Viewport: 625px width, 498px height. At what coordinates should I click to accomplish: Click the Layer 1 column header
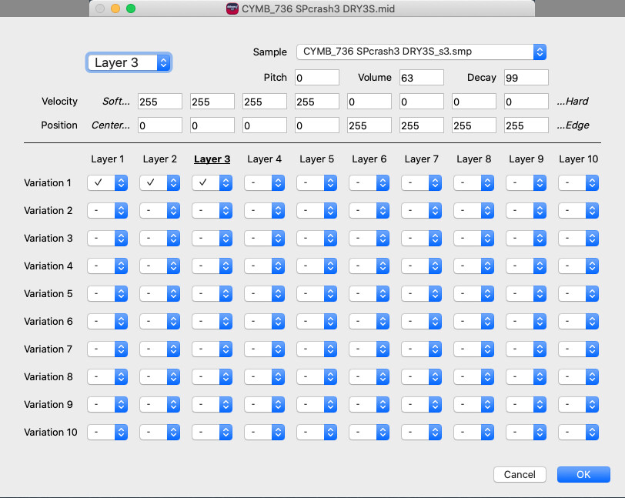click(108, 159)
